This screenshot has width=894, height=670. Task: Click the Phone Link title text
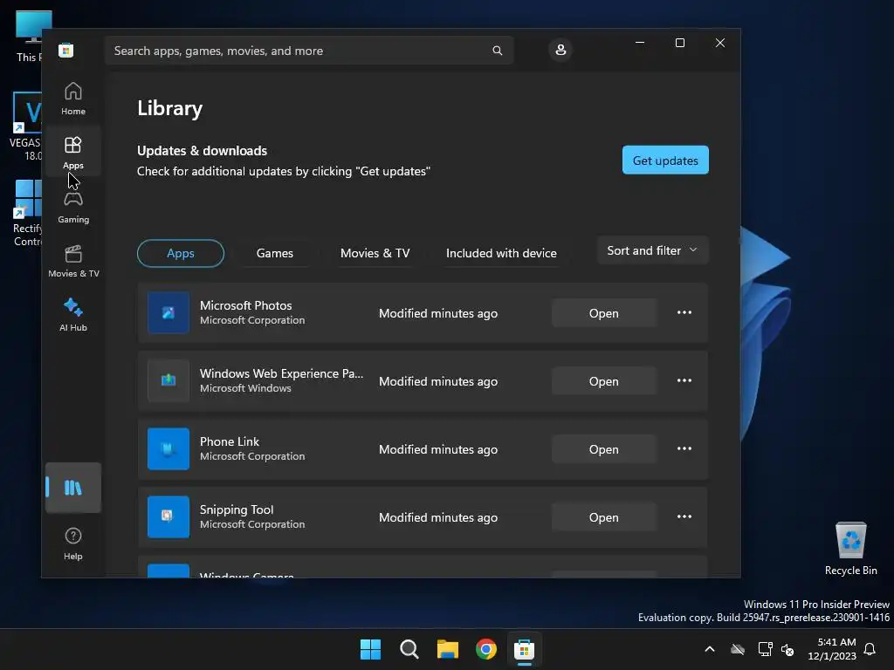(x=230, y=441)
